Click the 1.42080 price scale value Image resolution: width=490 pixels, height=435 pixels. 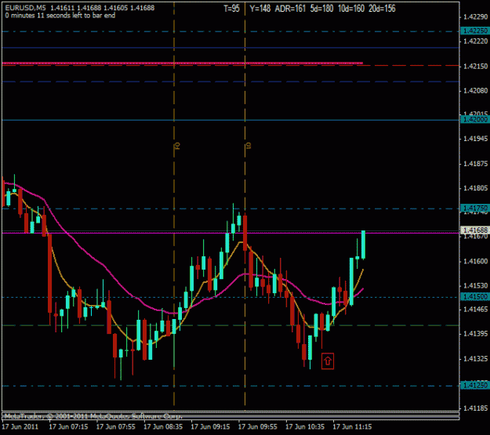(475, 91)
